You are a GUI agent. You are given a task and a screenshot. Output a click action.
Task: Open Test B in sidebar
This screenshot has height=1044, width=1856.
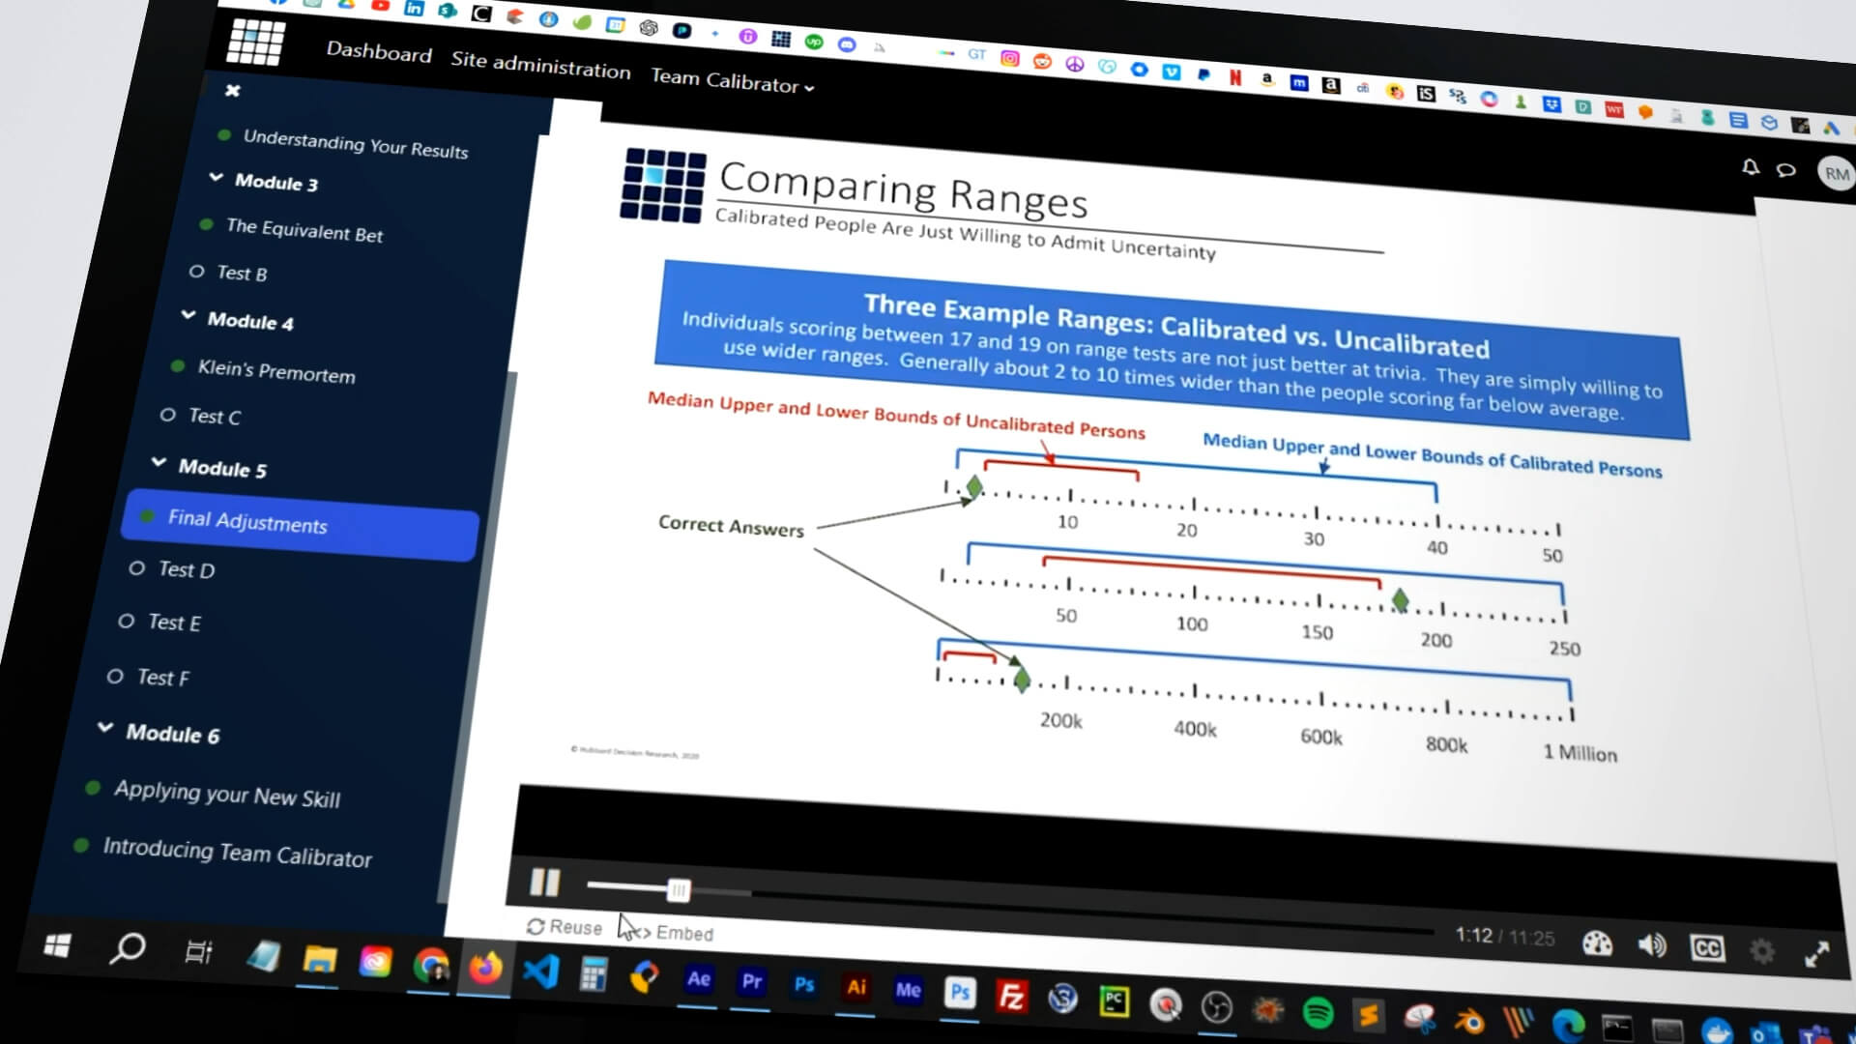click(x=242, y=274)
